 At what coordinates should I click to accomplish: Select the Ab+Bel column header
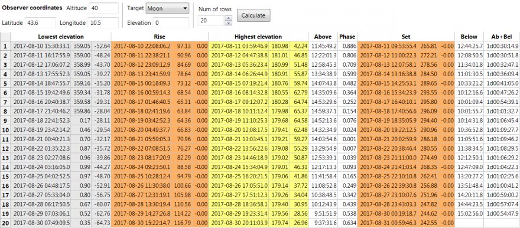[502, 37]
